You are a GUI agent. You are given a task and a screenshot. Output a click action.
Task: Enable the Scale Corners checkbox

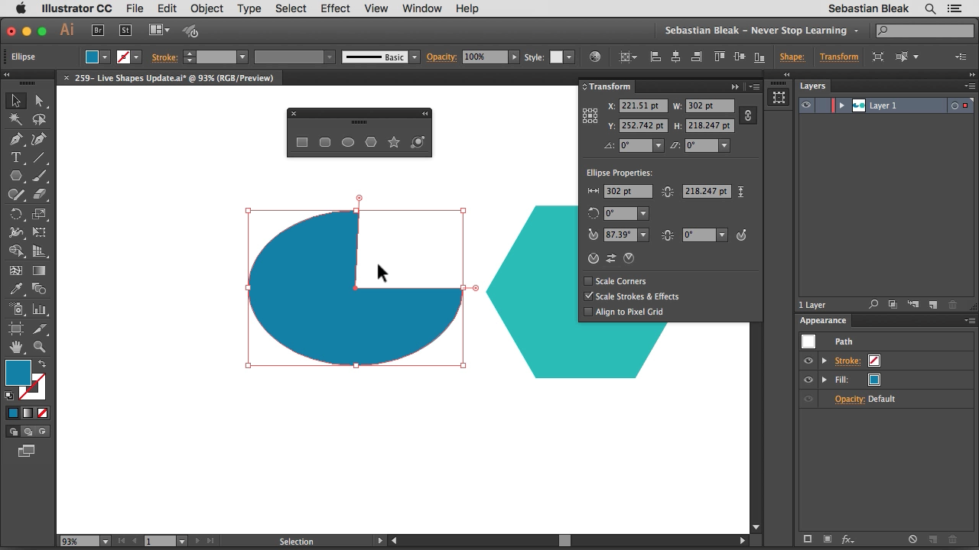[x=588, y=281]
